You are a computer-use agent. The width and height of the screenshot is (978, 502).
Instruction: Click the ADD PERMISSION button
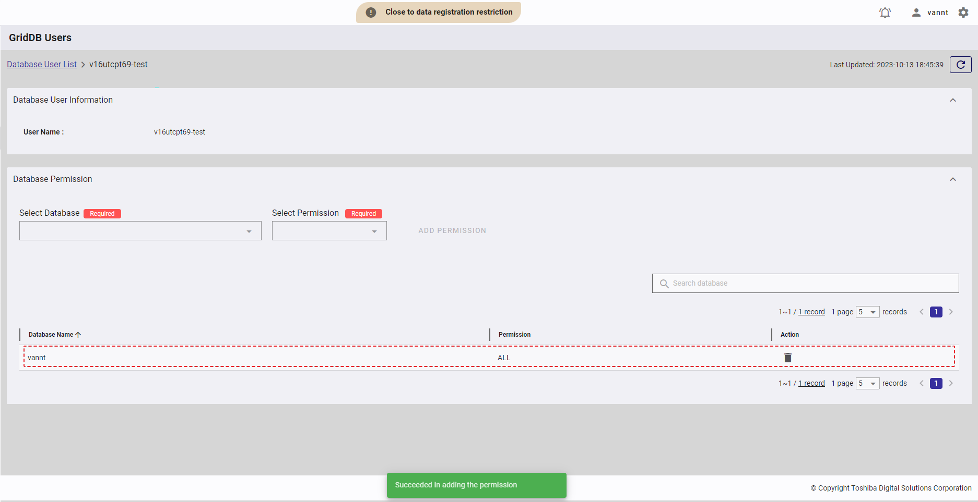click(x=452, y=230)
